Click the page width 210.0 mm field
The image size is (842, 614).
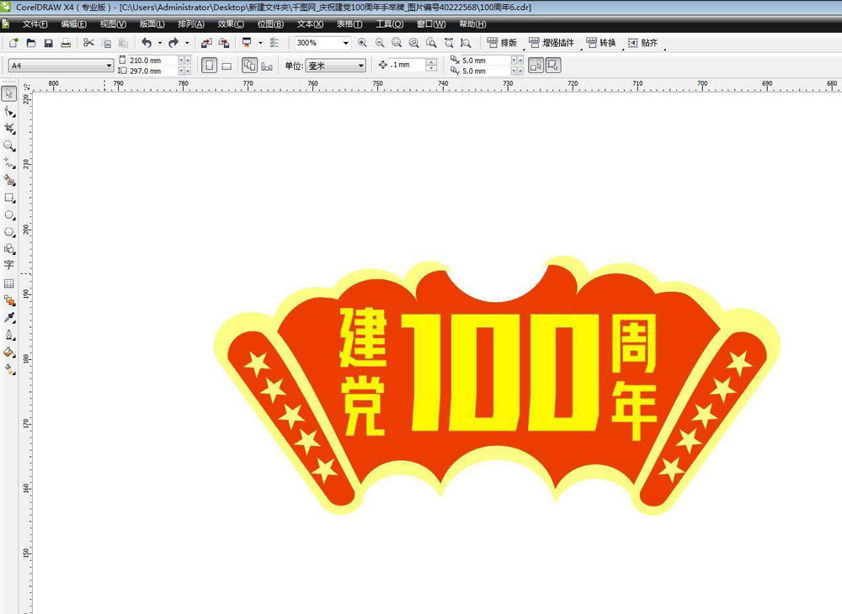tap(152, 61)
